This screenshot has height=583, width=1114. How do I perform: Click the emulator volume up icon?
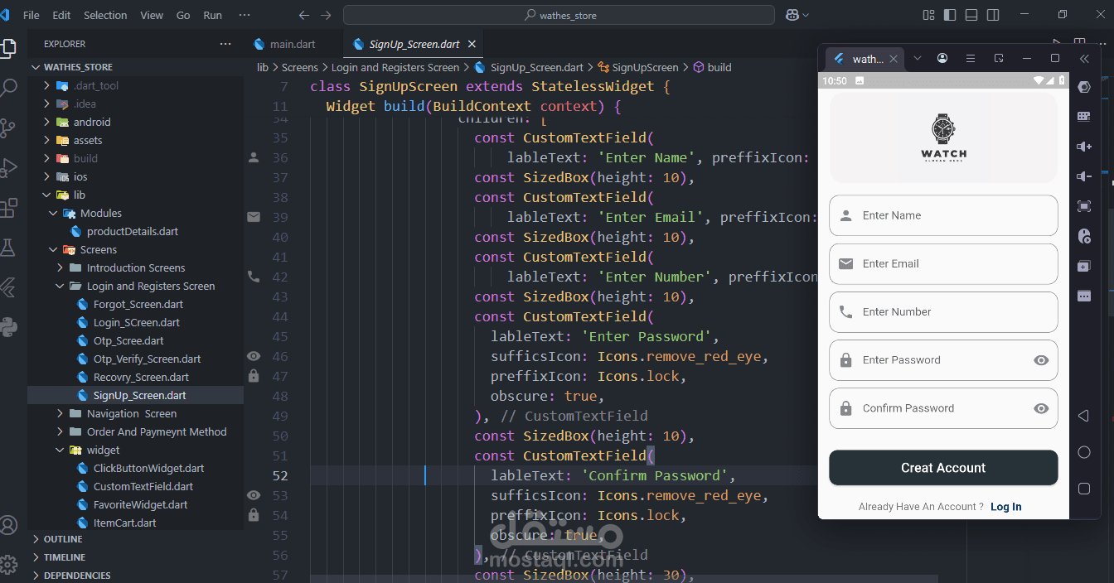(1084, 147)
